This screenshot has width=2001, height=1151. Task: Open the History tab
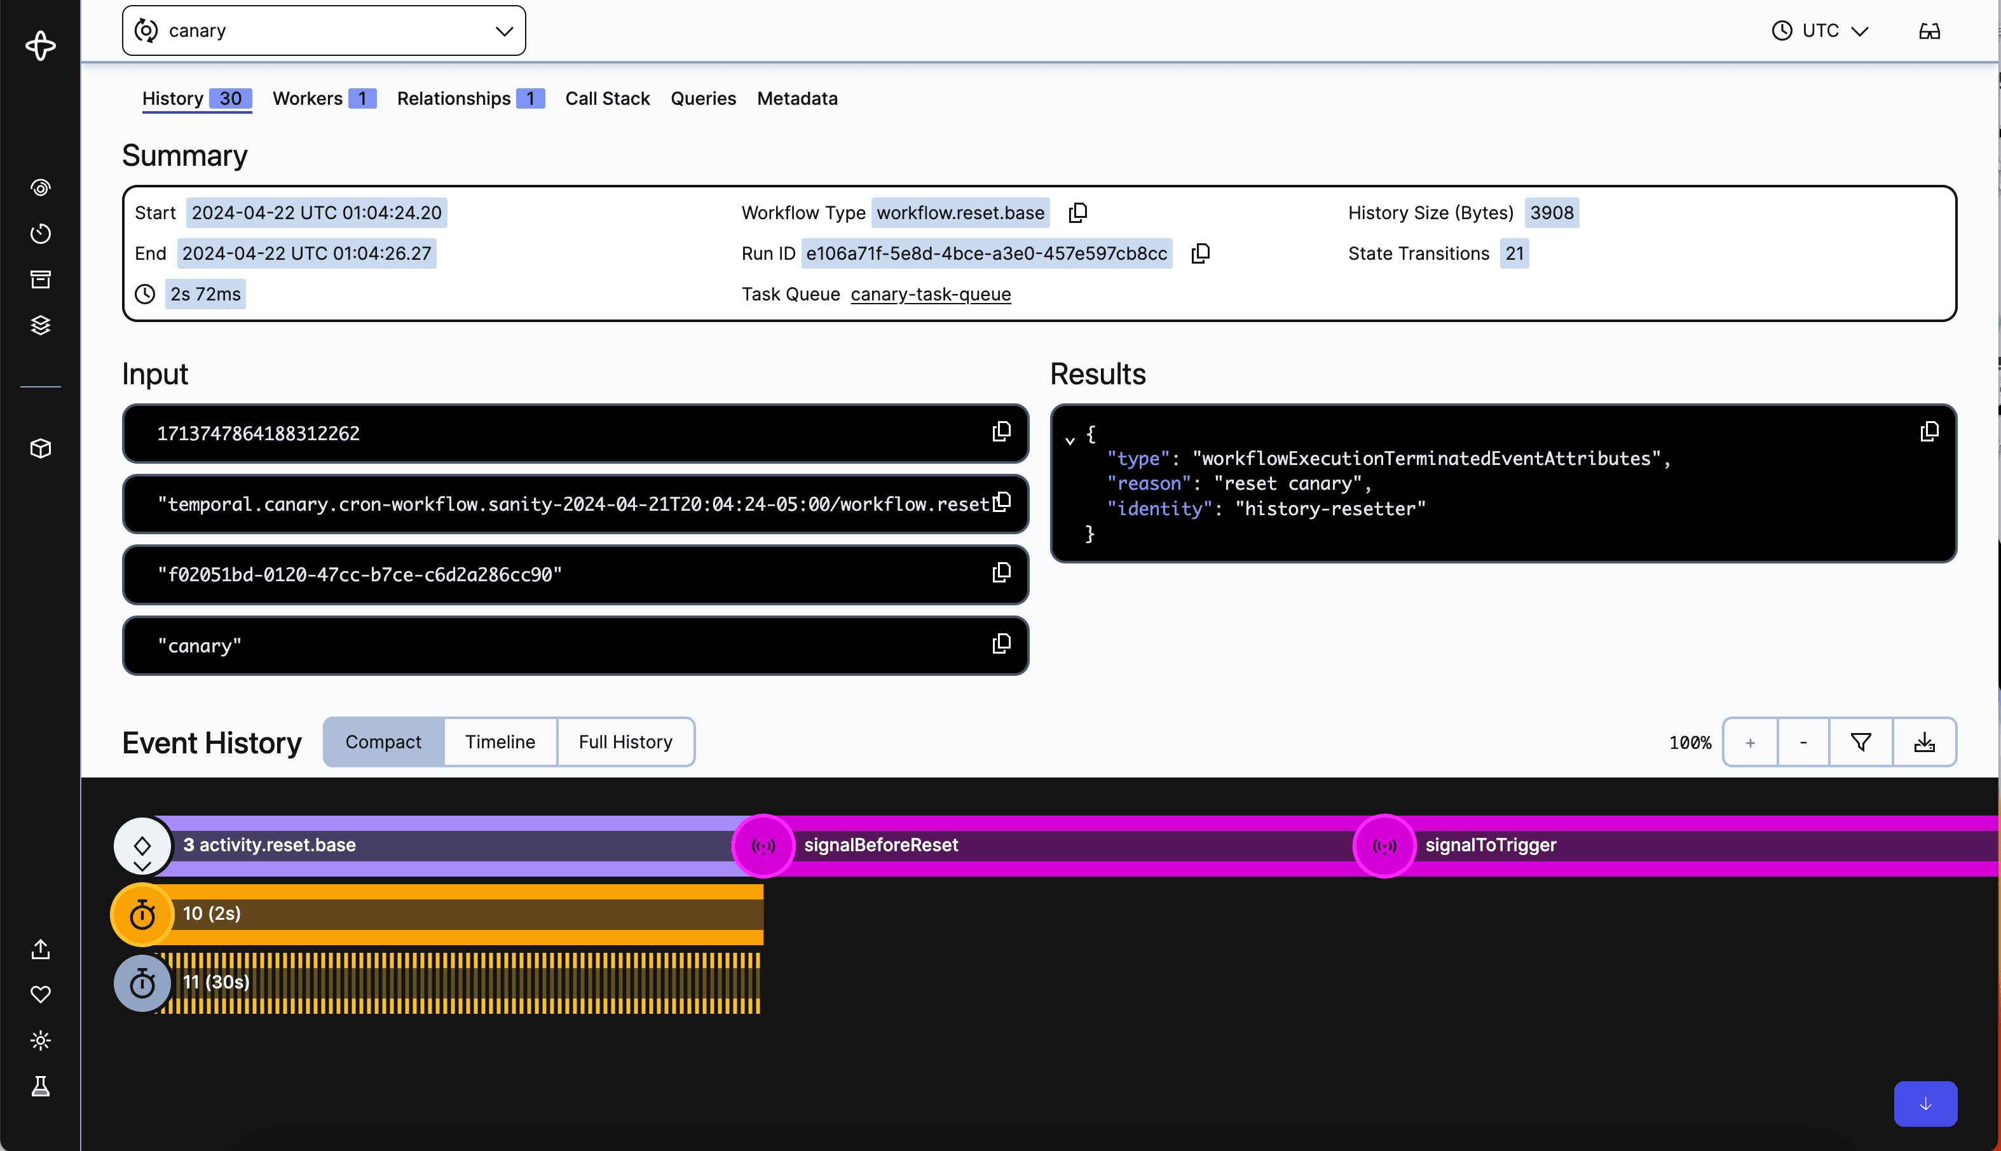click(x=196, y=99)
